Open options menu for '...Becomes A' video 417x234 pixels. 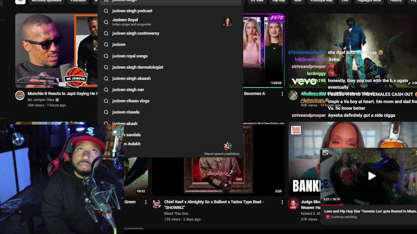(282, 94)
